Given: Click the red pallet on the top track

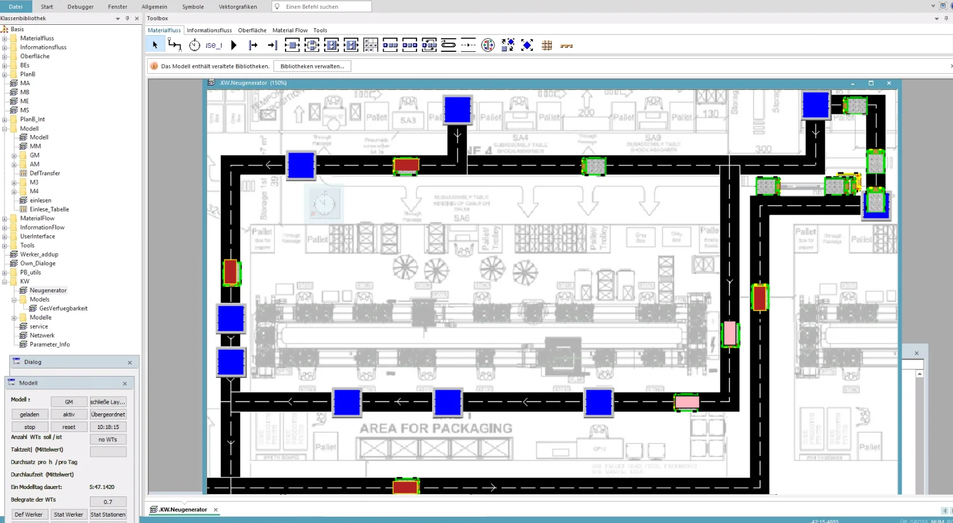Looking at the screenshot, I should pos(406,165).
